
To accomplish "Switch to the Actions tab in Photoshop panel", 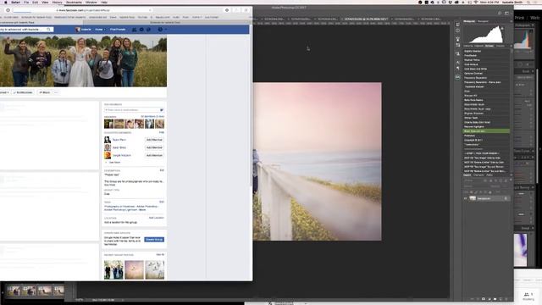I will click(489, 46).
